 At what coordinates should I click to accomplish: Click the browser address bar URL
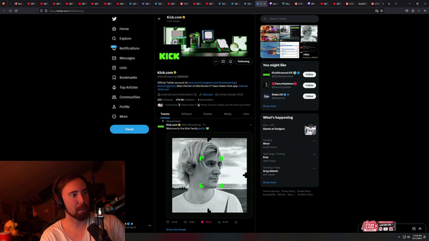[x=66, y=11]
